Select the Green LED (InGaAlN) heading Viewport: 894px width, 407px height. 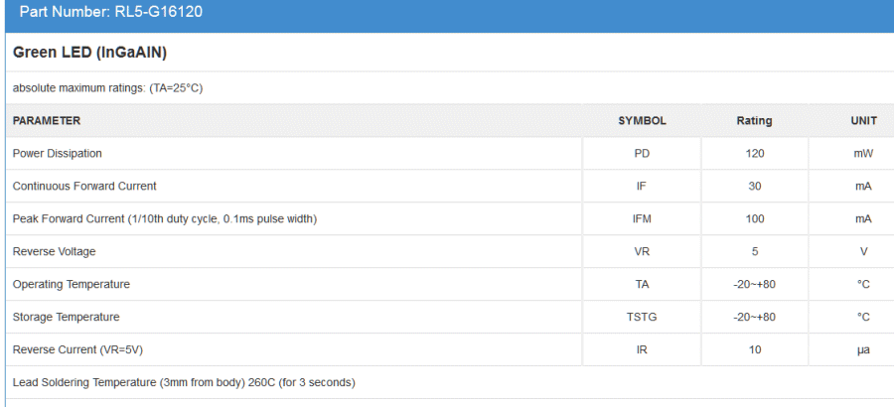pyautogui.click(x=89, y=53)
